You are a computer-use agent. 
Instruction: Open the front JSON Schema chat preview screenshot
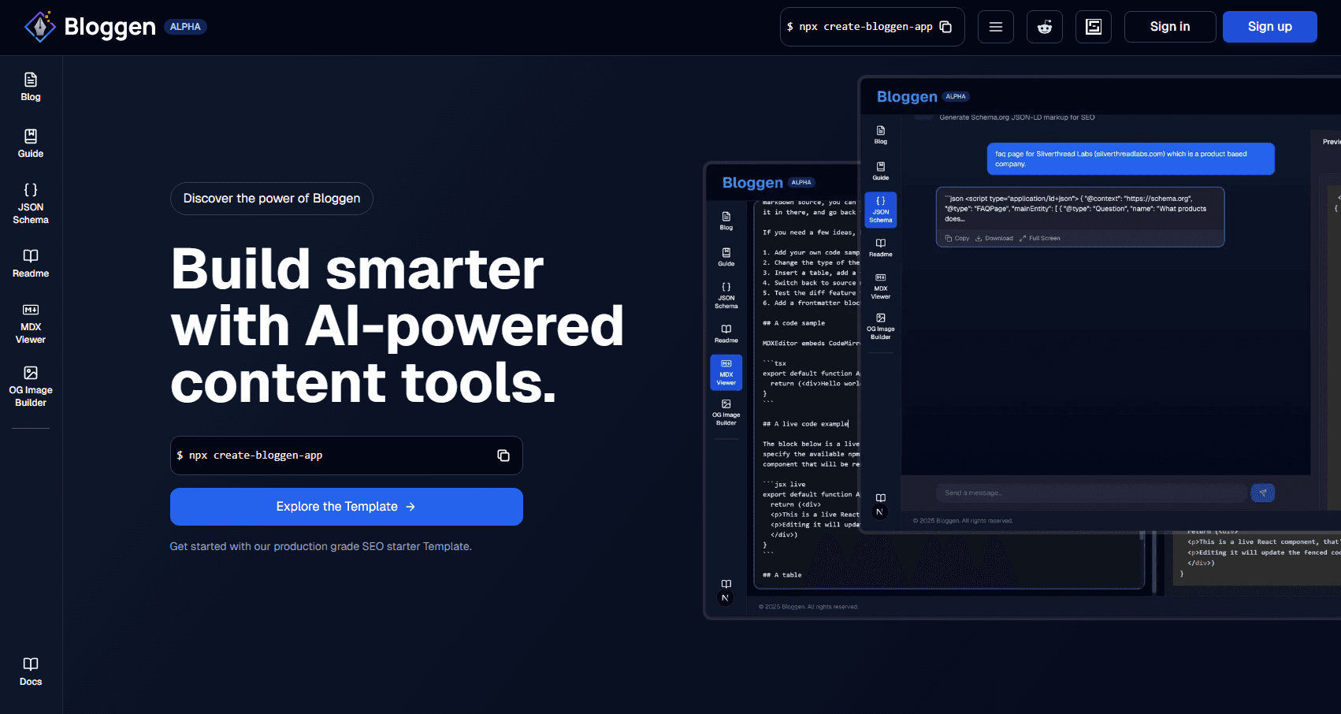(1100, 304)
